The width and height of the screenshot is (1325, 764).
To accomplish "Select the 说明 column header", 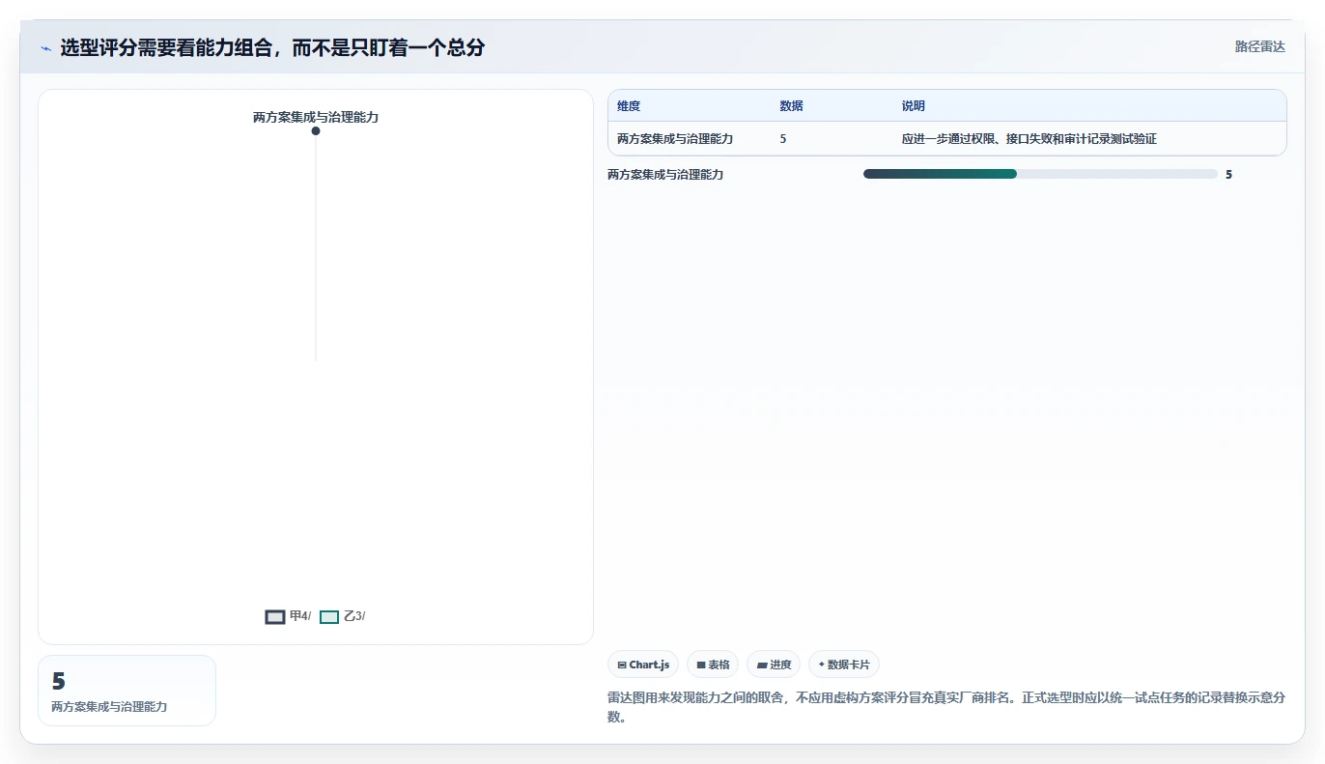I will click(x=914, y=106).
